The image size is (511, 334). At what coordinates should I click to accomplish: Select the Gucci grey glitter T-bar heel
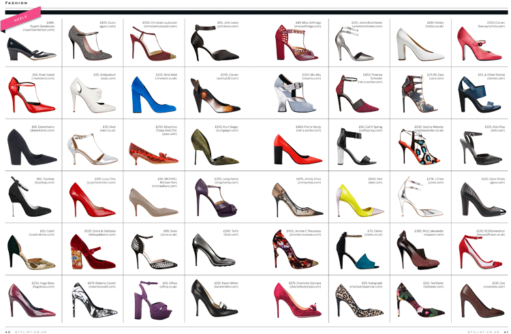coord(90,43)
